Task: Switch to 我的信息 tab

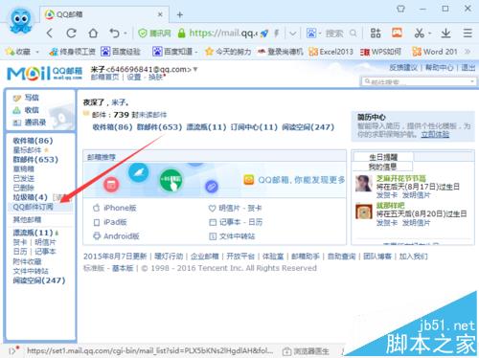Action: pyautogui.click(x=382, y=167)
